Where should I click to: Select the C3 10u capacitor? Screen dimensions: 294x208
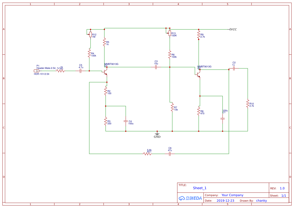(x=156, y=67)
